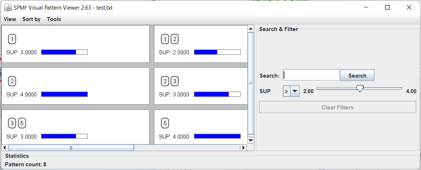This screenshot has width=421, height=170.
Task: Click the Clear Filters button
Action: pos(337,108)
